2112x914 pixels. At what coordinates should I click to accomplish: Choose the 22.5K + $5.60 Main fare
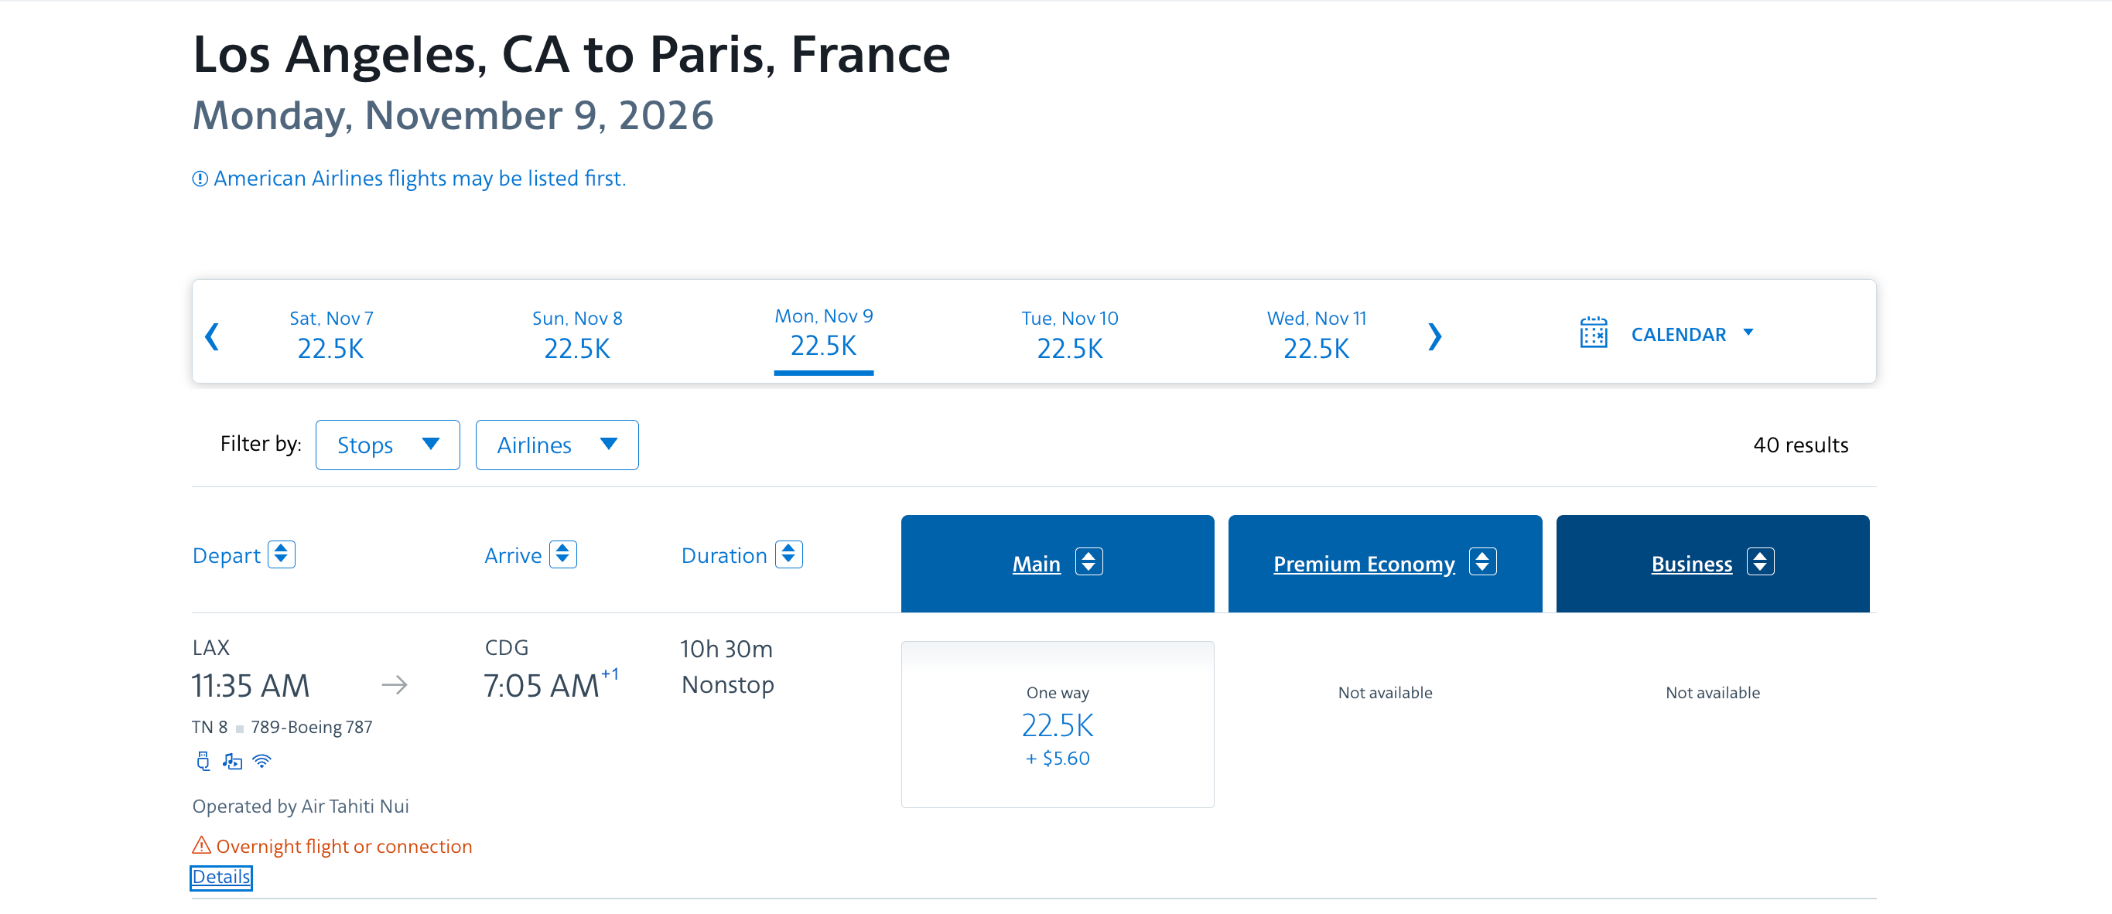[1058, 725]
